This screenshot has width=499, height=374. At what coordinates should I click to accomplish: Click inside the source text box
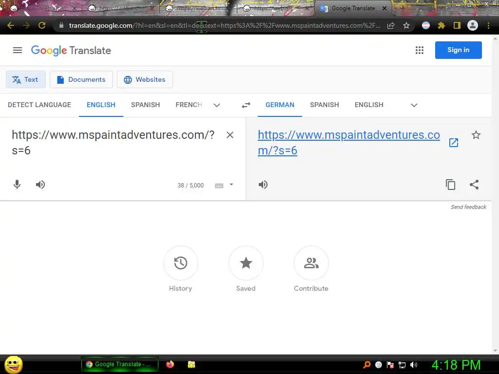[113, 143]
